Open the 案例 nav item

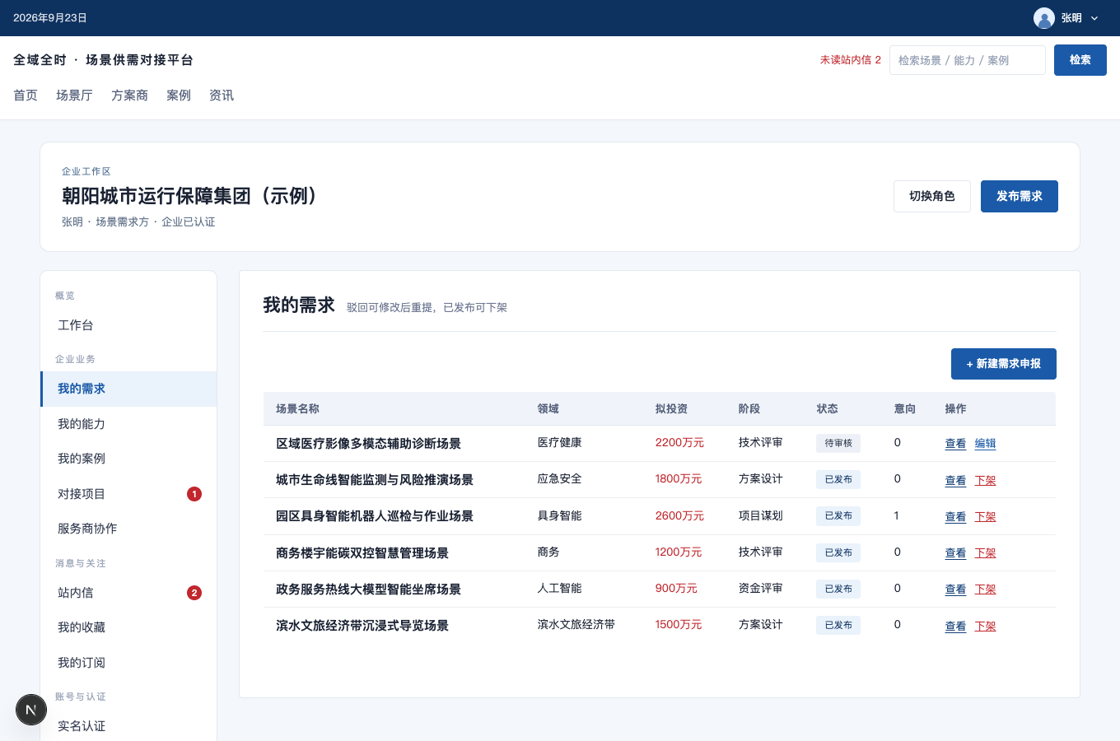(179, 96)
